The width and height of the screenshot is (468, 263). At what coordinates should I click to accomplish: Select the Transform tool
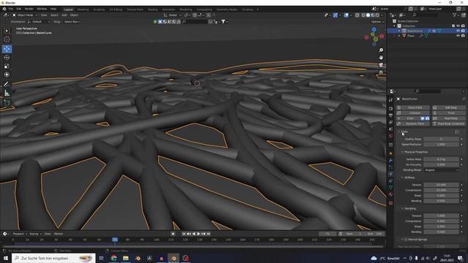(7, 75)
